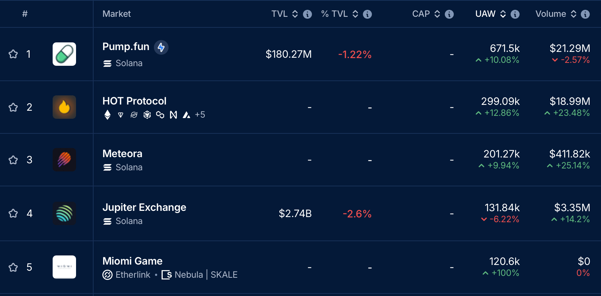601x296 pixels.
Task: Select the Volume column header
Action: point(551,14)
